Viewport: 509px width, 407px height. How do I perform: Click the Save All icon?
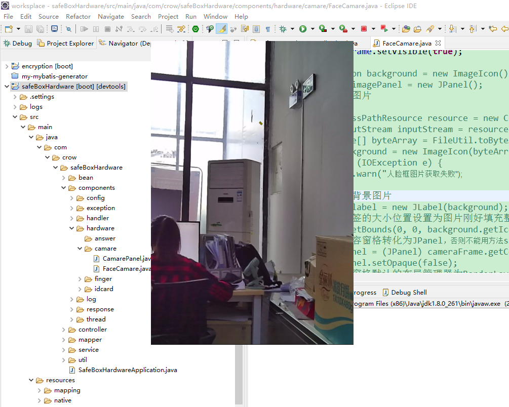tap(40, 29)
